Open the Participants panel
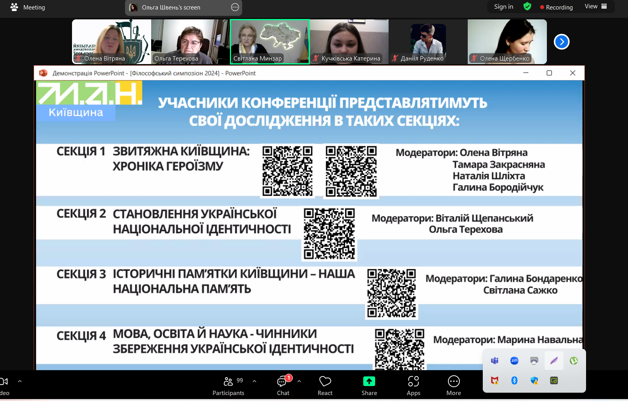The image size is (628, 401). pos(228,386)
